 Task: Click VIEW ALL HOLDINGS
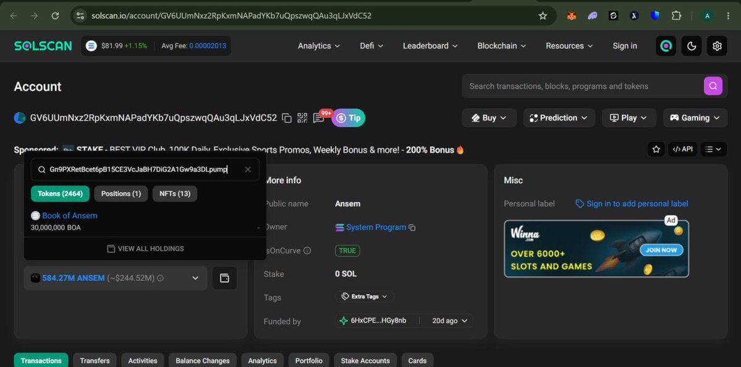pyautogui.click(x=145, y=249)
